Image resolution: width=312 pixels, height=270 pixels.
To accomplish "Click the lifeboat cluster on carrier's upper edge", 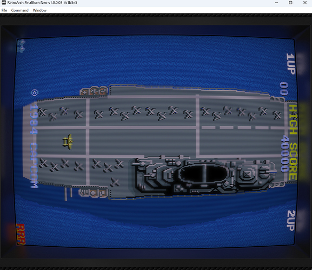I will [x=94, y=91].
